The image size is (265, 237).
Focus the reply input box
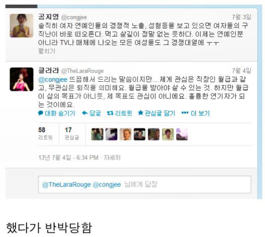click(145, 185)
